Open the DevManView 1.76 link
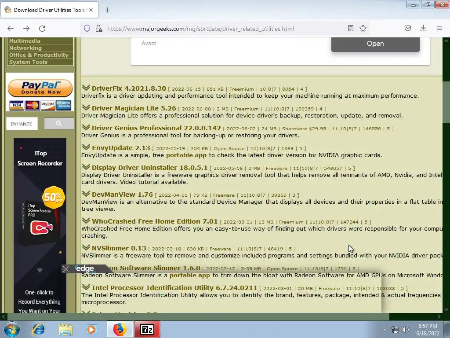 (x=122, y=194)
